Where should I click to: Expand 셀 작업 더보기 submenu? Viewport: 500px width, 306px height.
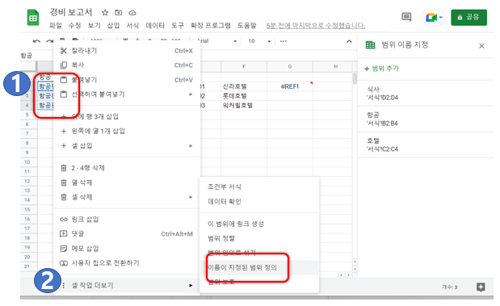[127, 285]
